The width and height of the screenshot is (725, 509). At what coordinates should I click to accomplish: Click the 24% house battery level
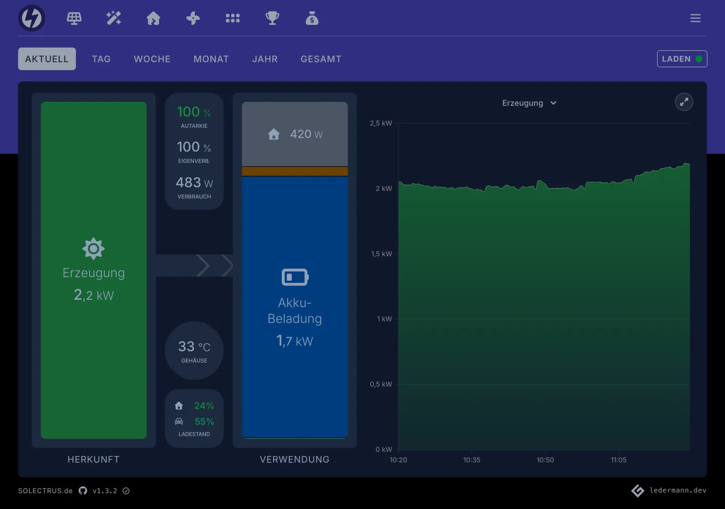(204, 406)
